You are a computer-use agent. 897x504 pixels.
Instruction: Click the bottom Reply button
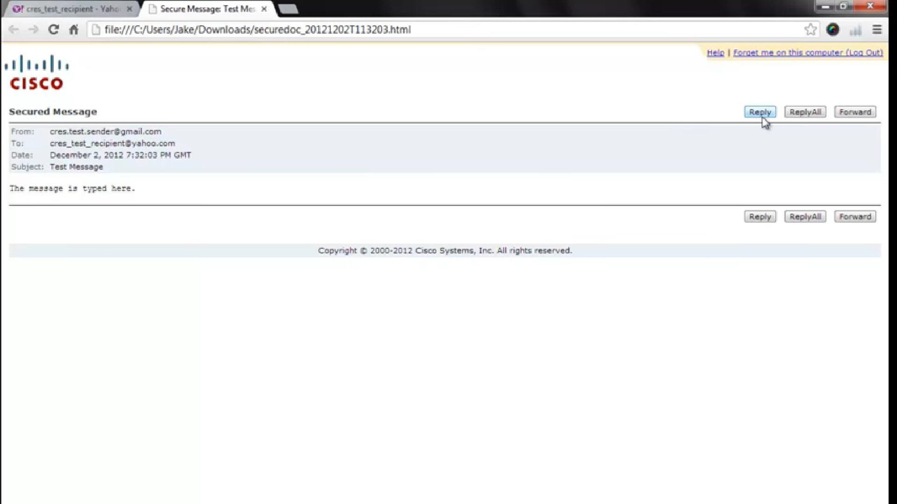(x=760, y=217)
